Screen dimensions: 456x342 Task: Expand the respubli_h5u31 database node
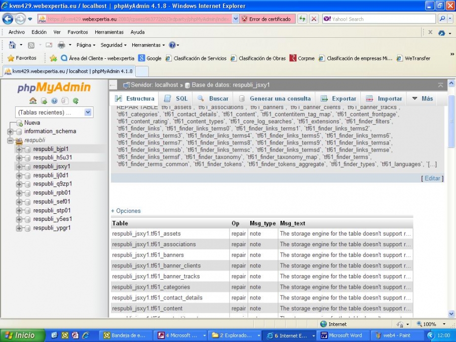(19, 158)
